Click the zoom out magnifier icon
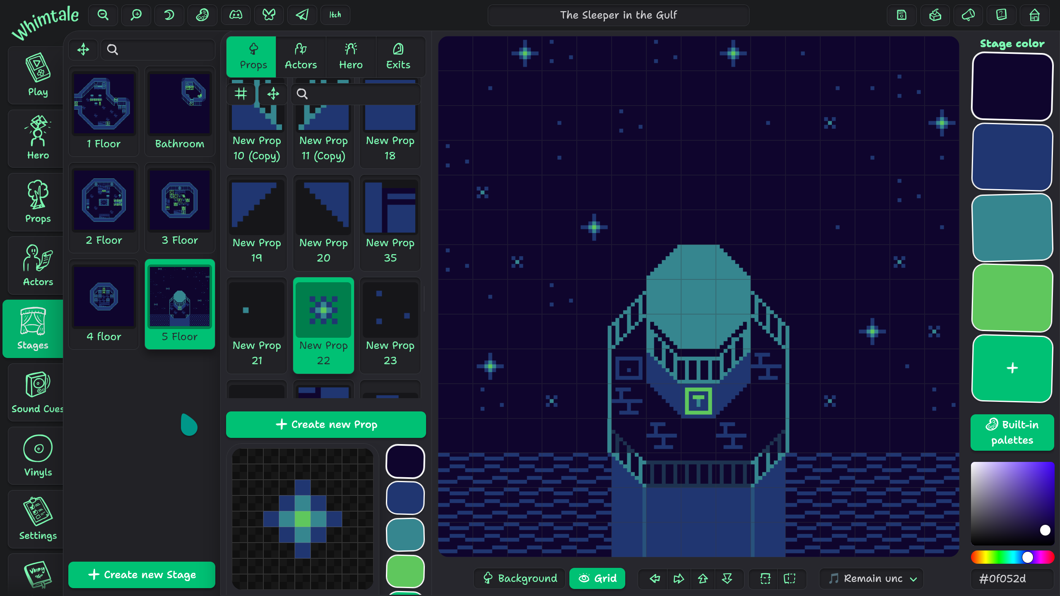Image resolution: width=1060 pixels, height=596 pixels. [x=103, y=15]
